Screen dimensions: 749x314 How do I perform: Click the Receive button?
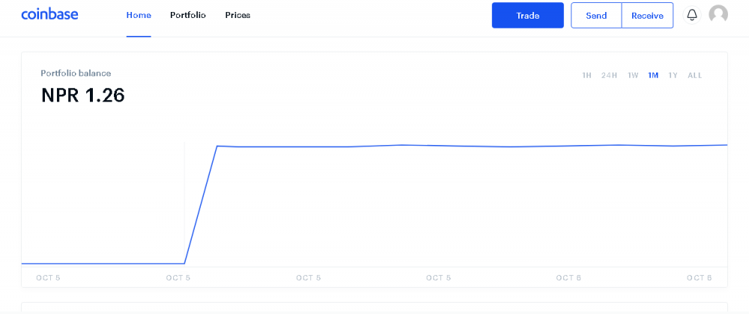647,16
